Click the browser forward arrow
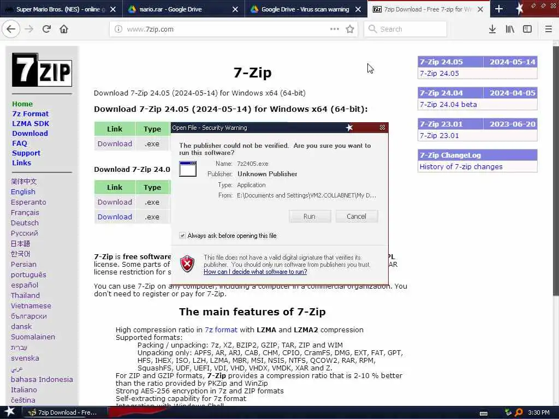This screenshot has width=559, height=419. click(29, 29)
